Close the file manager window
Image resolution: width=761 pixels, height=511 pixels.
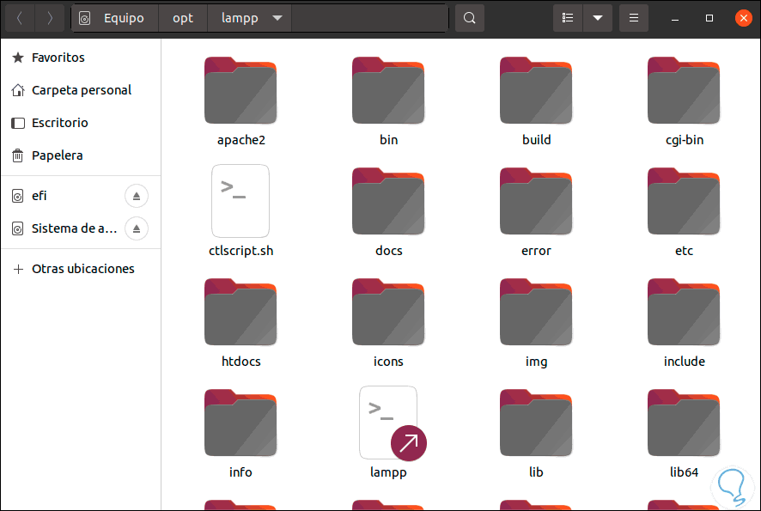pyautogui.click(x=743, y=18)
